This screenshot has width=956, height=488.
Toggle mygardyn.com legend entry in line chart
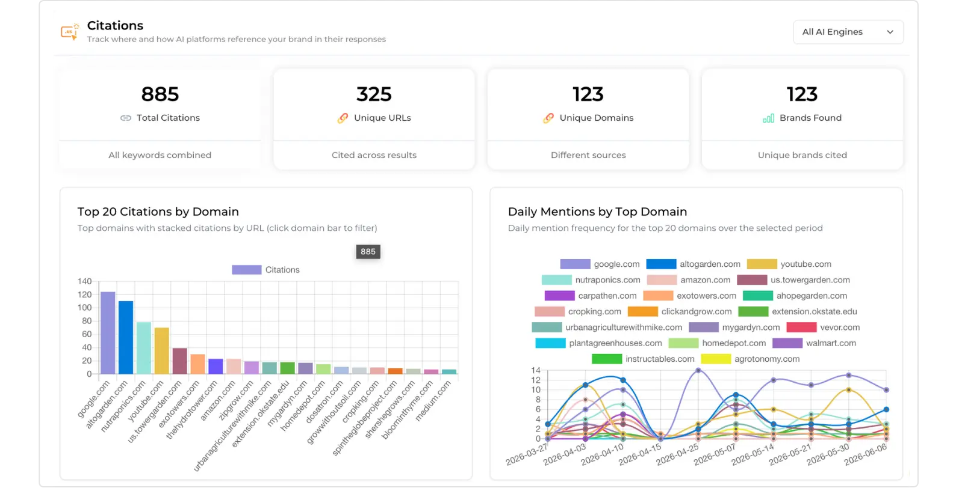click(x=734, y=328)
